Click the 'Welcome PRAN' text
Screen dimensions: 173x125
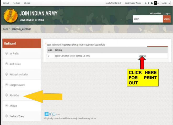click(155, 13)
